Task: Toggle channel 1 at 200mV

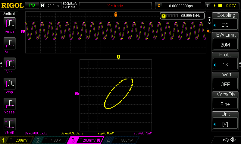Action: (16, 140)
